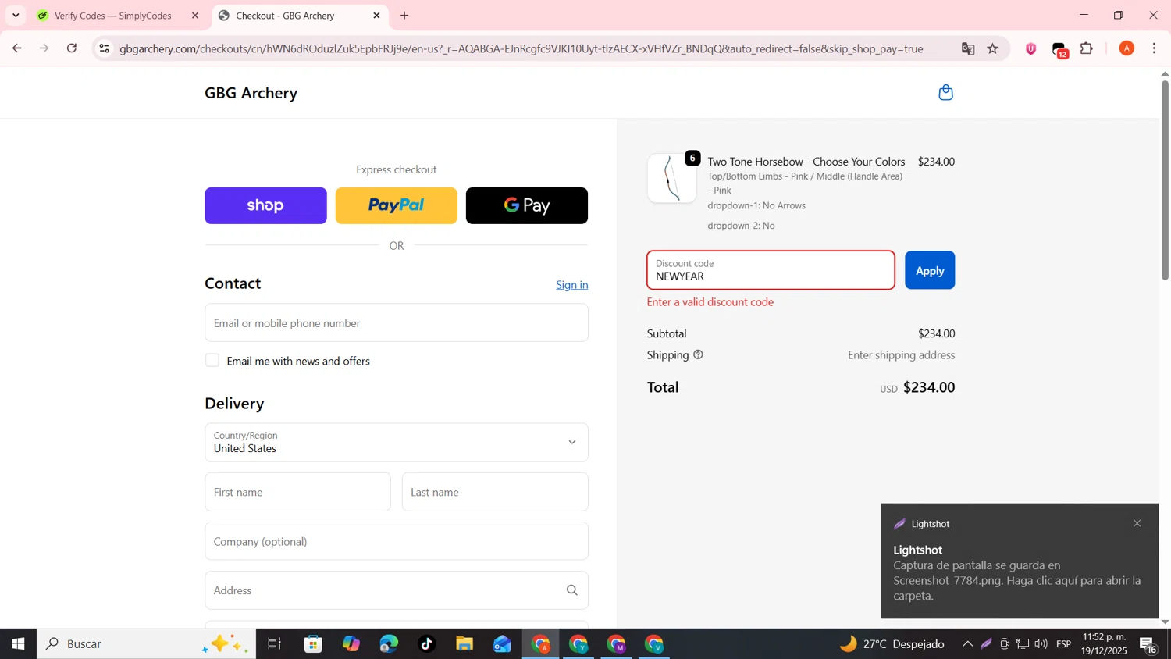Click the Discount code field

click(771, 270)
